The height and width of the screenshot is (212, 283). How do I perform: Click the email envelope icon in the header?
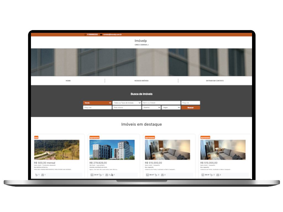pos(101,35)
